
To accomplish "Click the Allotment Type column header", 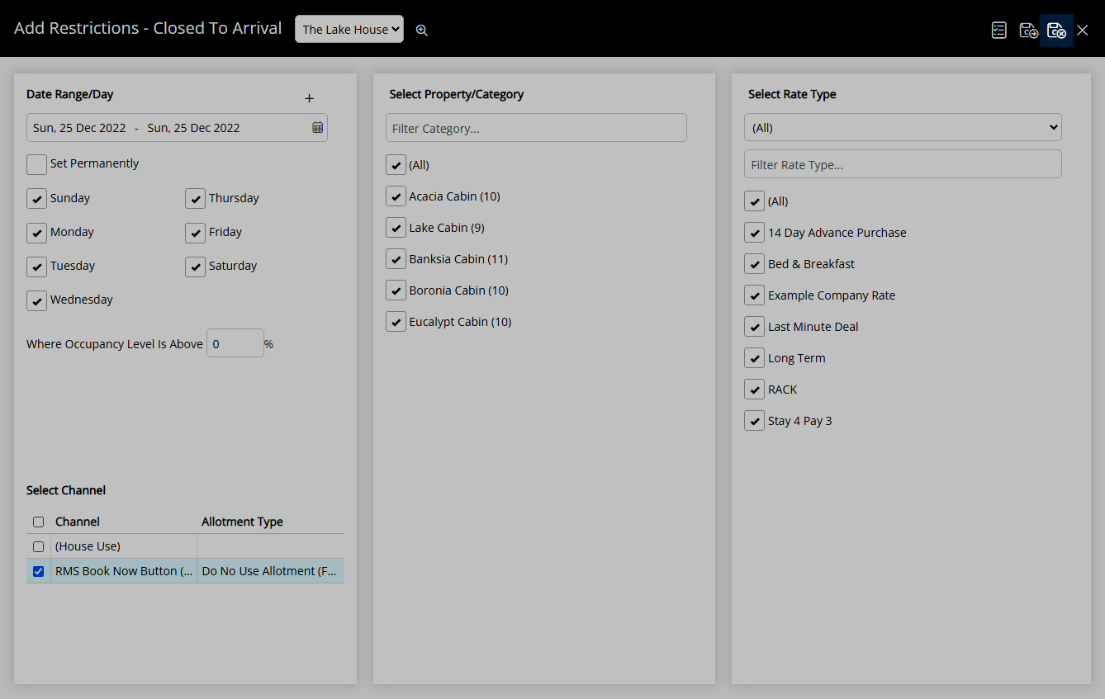I will coord(242,522).
